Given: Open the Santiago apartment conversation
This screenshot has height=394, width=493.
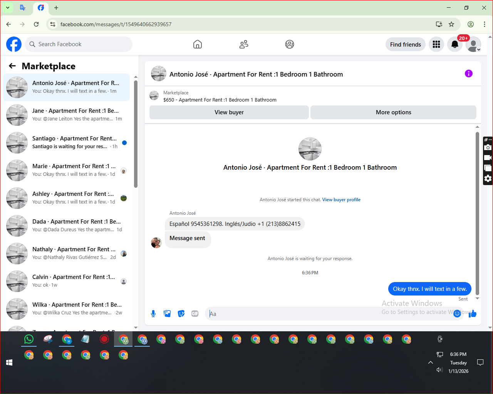Looking at the screenshot, I should pos(67,143).
